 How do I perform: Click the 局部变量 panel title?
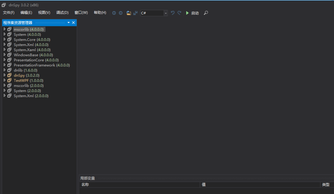[x=88, y=178]
